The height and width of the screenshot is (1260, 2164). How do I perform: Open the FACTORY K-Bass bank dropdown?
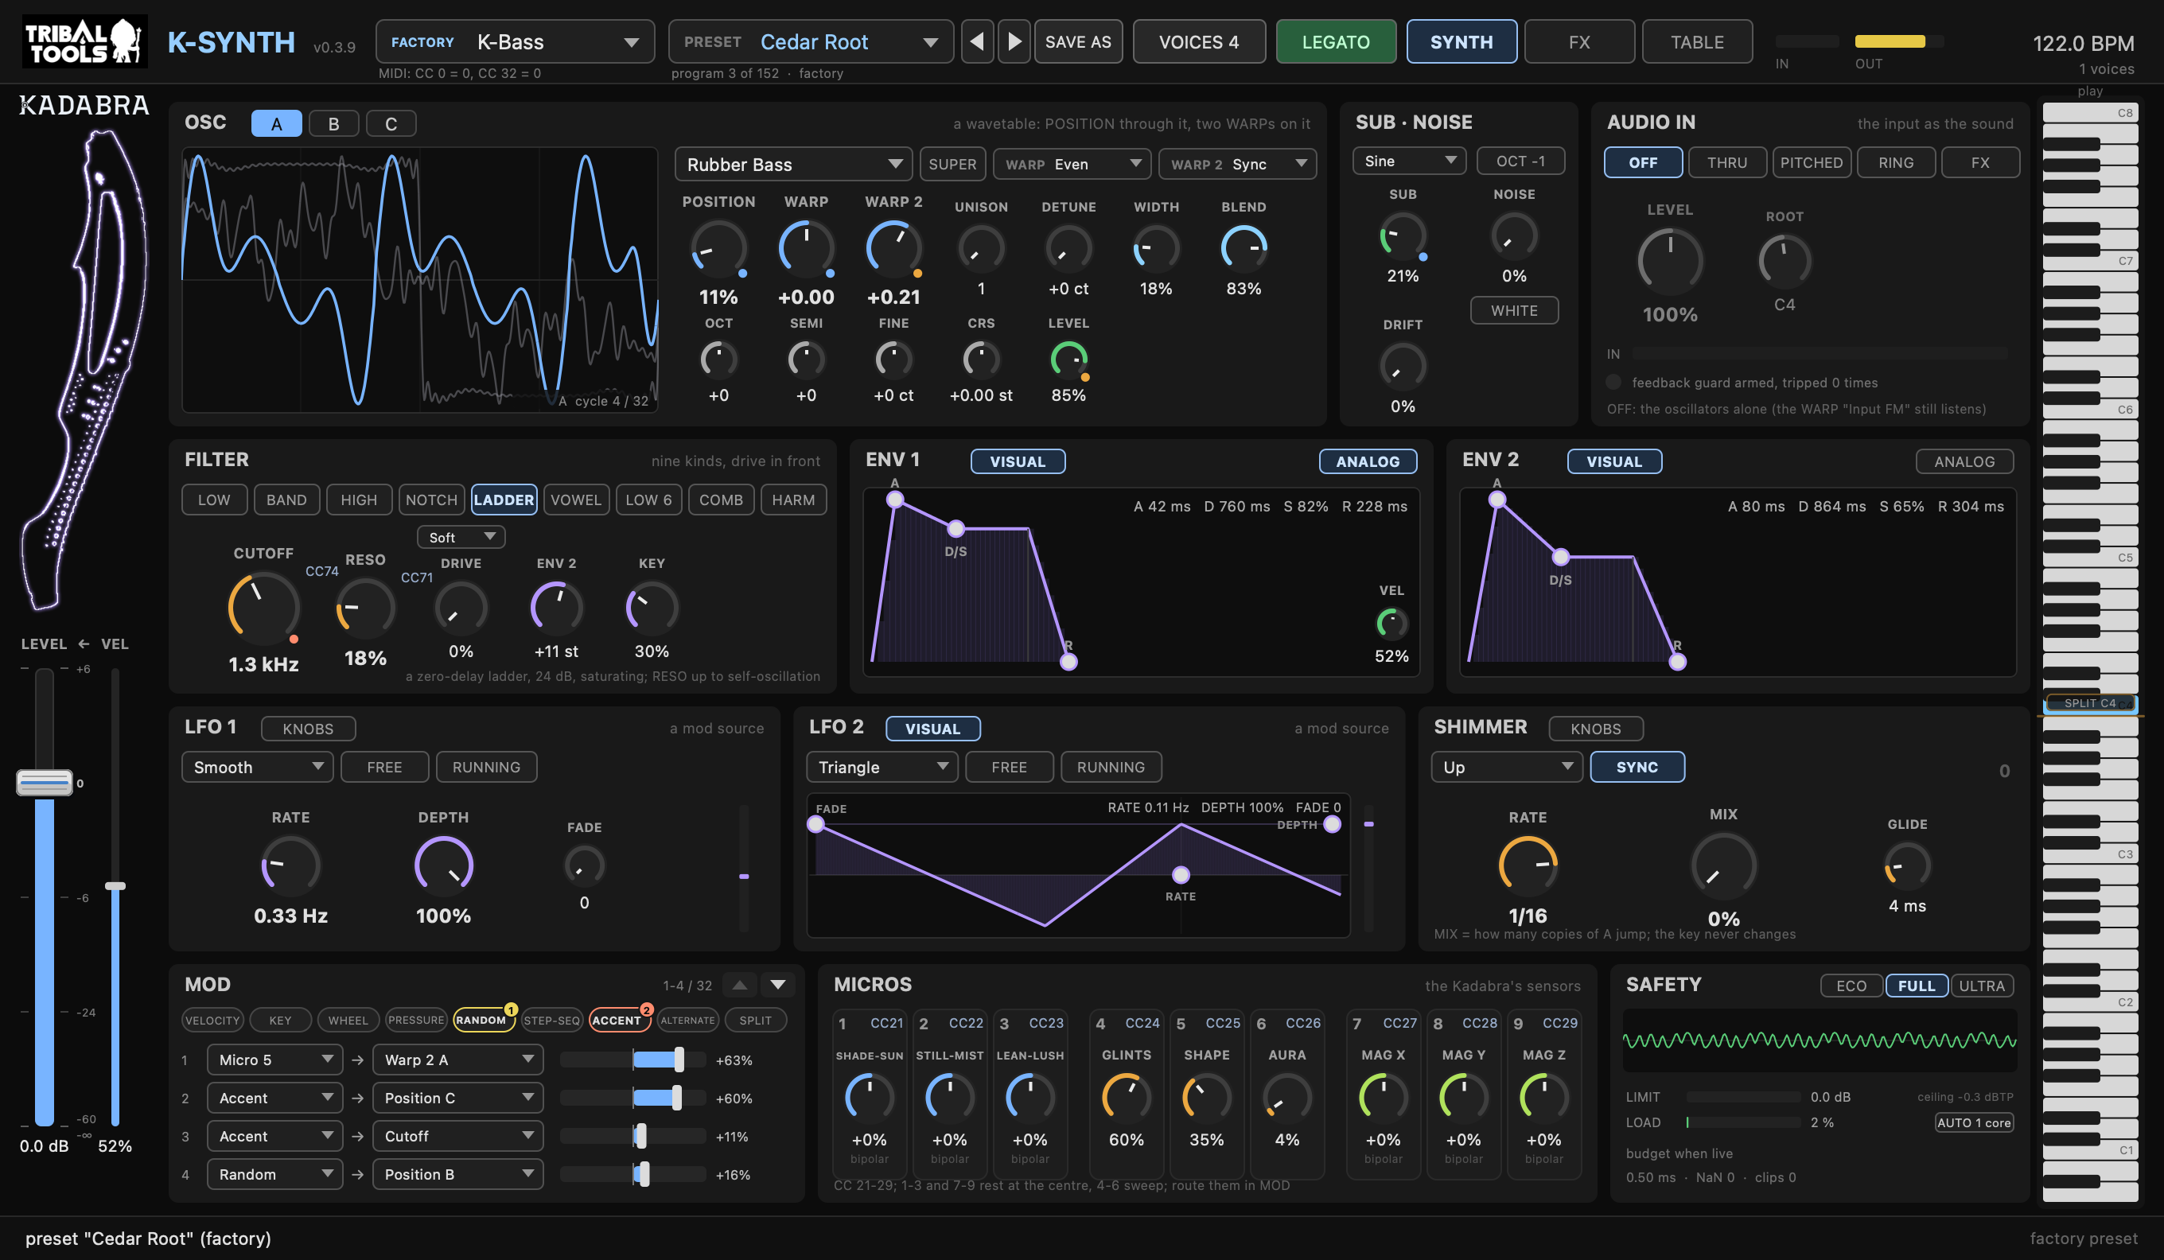515,41
